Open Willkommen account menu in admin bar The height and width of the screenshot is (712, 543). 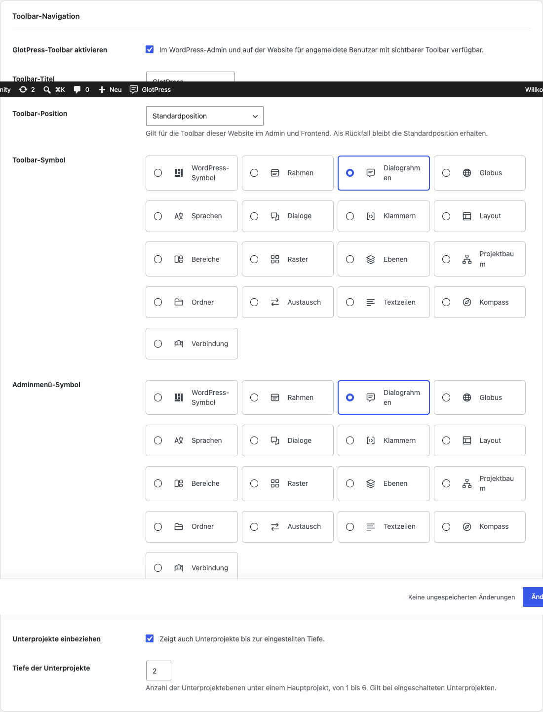[x=534, y=89]
